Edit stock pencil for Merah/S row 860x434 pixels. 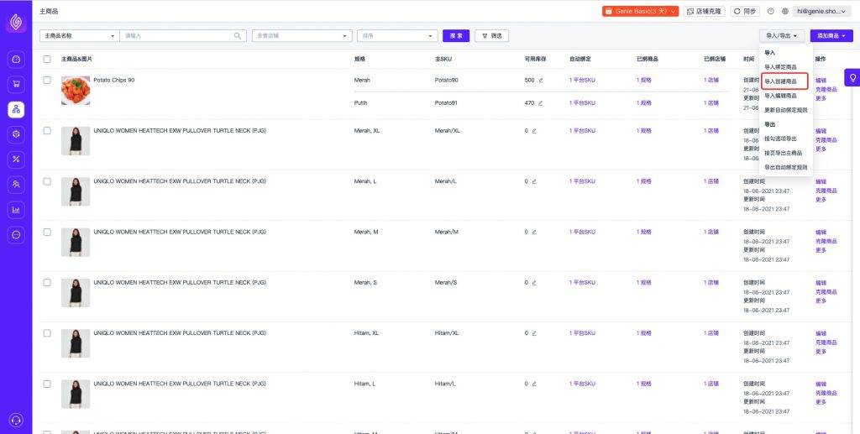click(x=534, y=283)
